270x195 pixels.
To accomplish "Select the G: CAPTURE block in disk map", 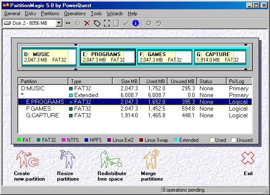I will pos(220,57).
